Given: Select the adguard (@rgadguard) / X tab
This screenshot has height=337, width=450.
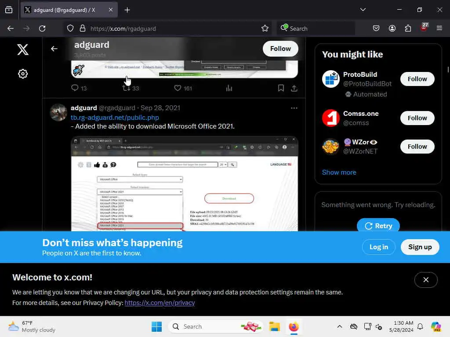Looking at the screenshot, I should tap(69, 10).
